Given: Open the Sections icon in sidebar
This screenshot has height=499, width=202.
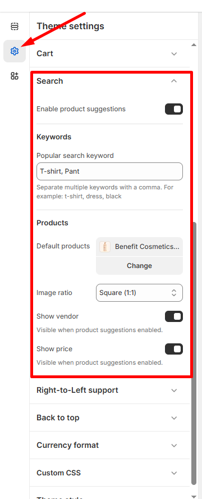Looking at the screenshot, I should pos(15,26).
